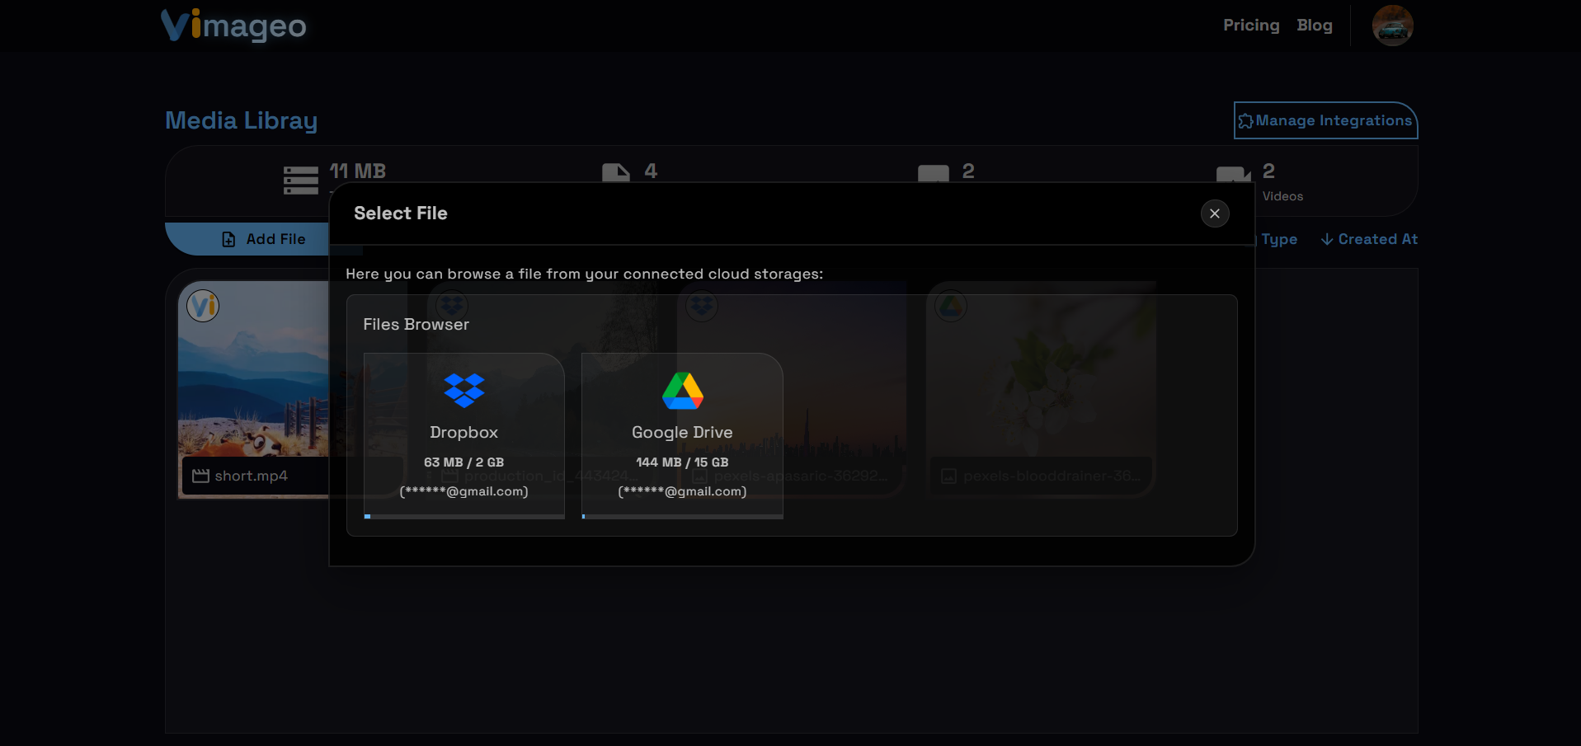The image size is (1581, 746).
Task: Click the Dropbox 63 MB / 2 GB usage text
Action: point(463,462)
